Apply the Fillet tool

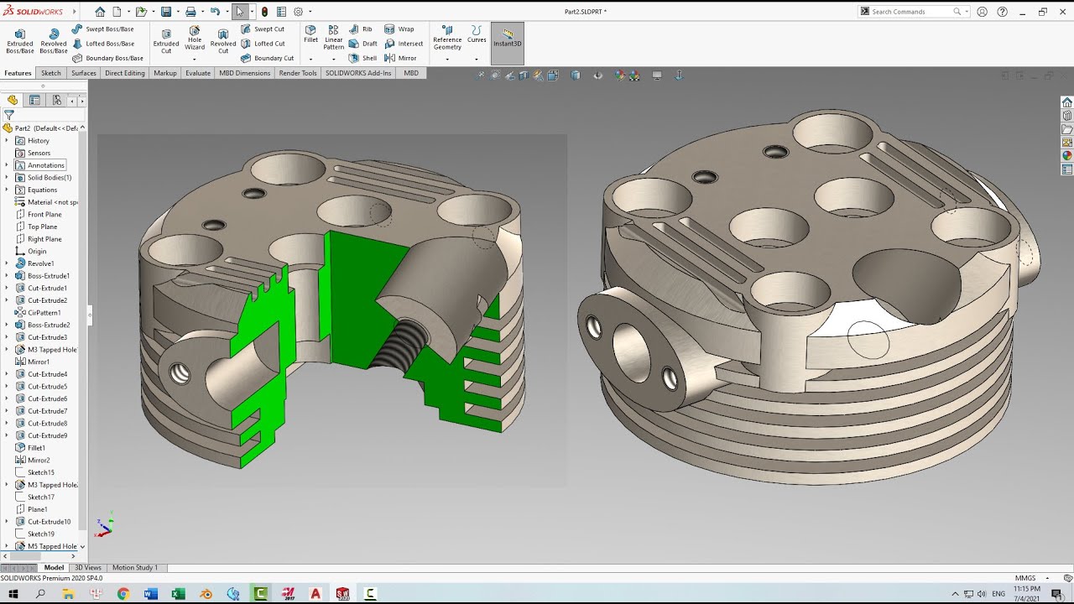click(x=310, y=34)
